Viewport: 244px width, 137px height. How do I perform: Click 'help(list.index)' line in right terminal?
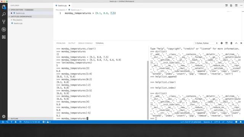[x=163, y=88]
